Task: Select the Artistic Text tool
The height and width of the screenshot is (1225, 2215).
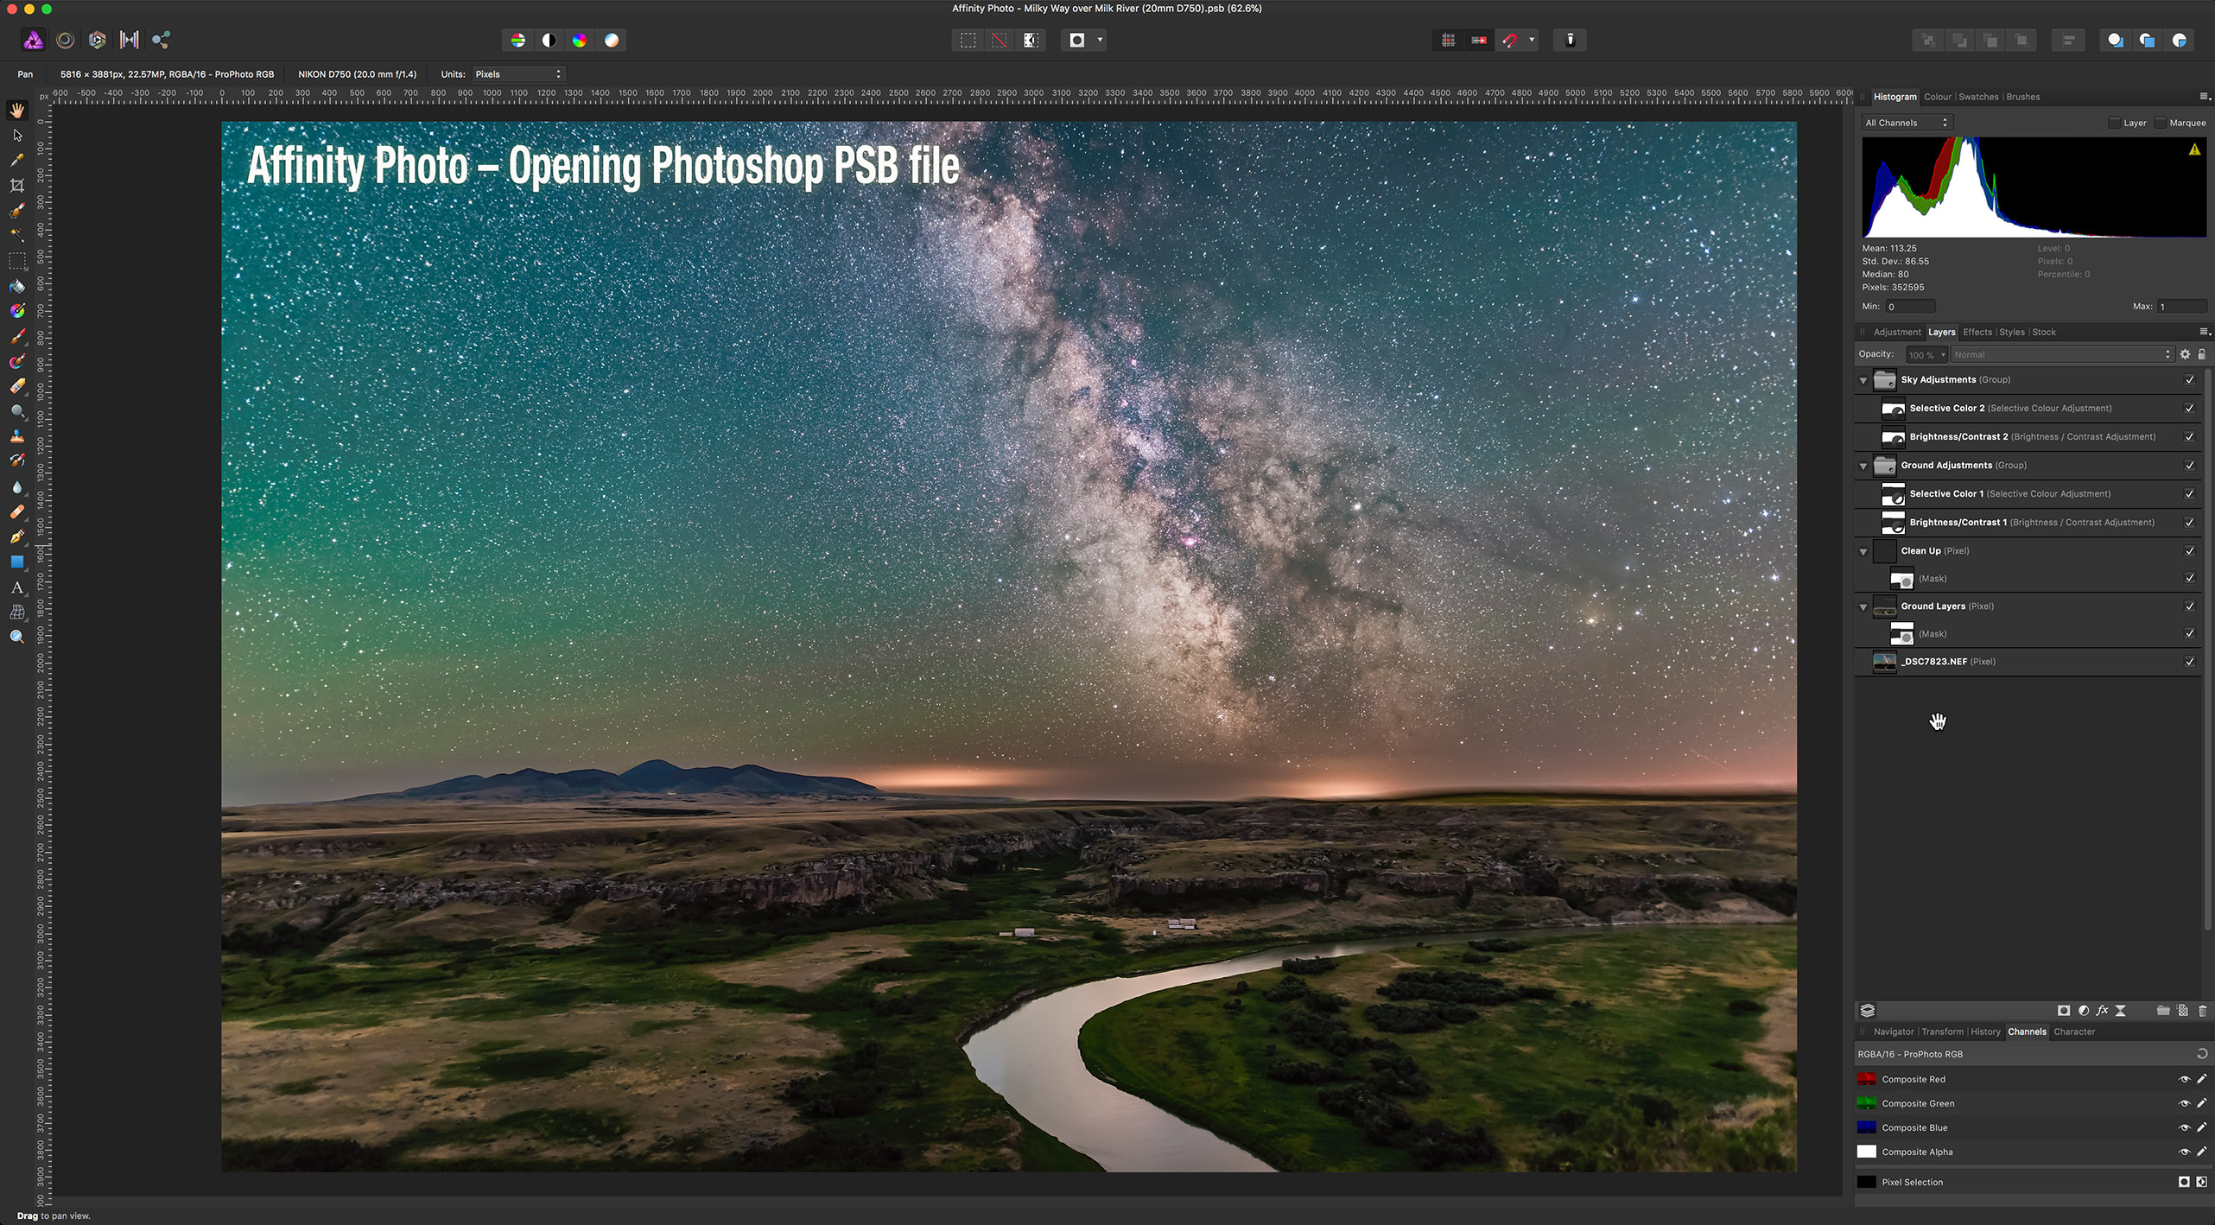Action: (16, 587)
